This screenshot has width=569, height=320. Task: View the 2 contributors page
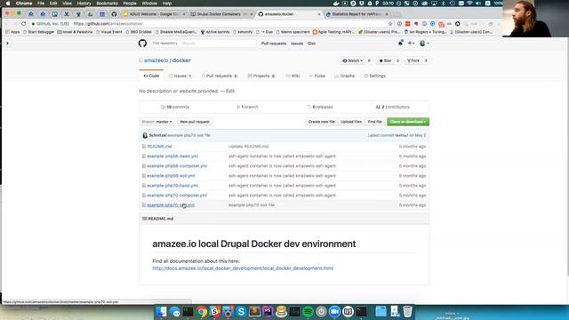(393, 107)
